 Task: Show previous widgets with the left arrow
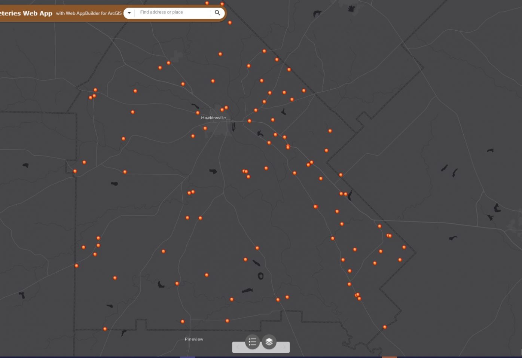pyautogui.click(x=238, y=347)
